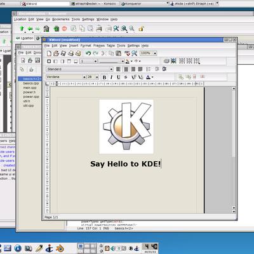Switch to the KWord taskbar entry
Viewport: 254px width, 254px height.
pyautogui.click(x=45, y=4)
